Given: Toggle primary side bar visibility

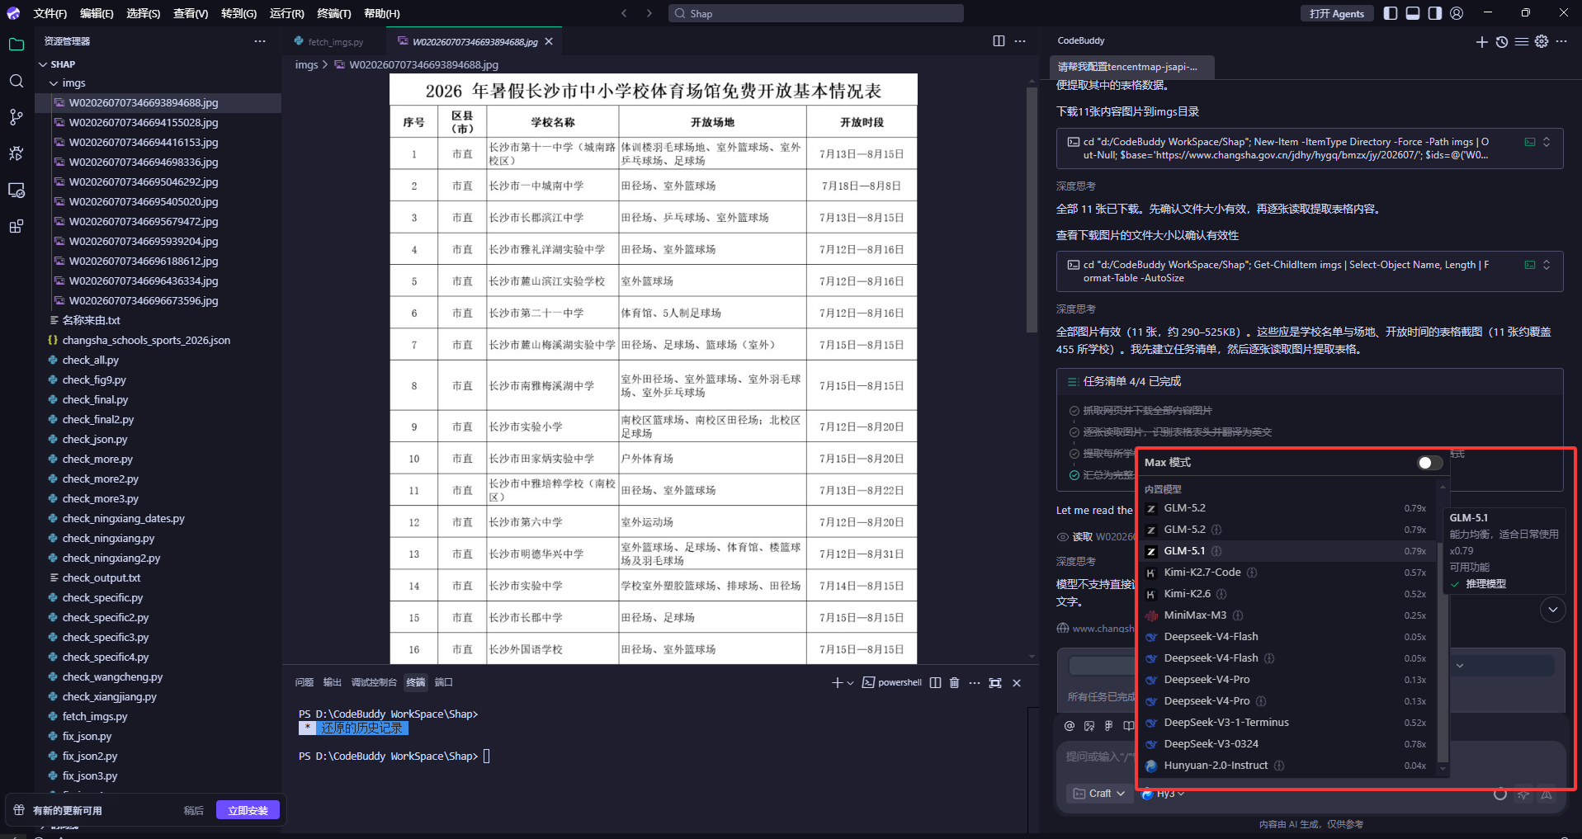Looking at the screenshot, I should (x=1391, y=13).
